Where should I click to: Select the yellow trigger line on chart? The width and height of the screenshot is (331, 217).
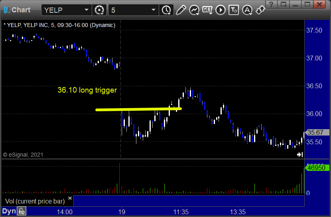138,109
